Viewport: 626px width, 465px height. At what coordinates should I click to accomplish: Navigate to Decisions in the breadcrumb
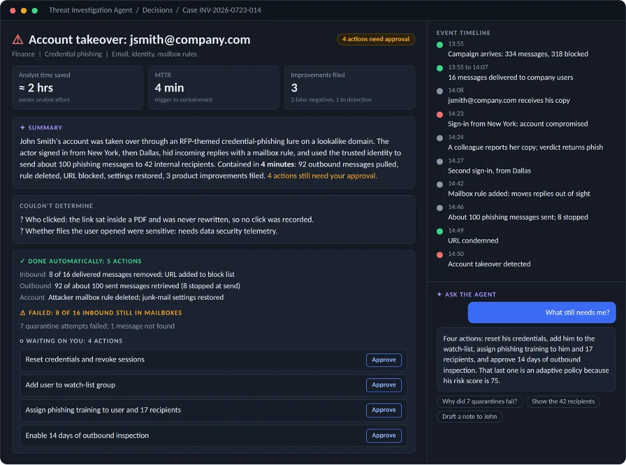(158, 10)
